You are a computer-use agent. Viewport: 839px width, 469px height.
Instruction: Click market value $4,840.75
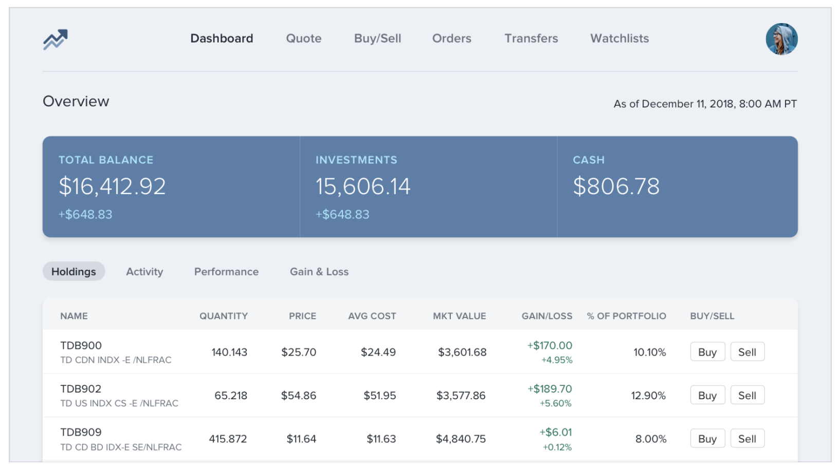tap(461, 439)
